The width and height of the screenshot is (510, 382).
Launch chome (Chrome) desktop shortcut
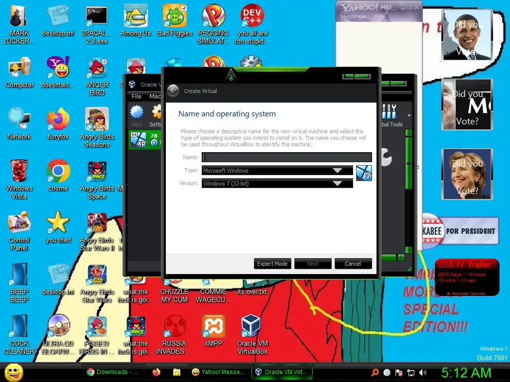coord(58,176)
